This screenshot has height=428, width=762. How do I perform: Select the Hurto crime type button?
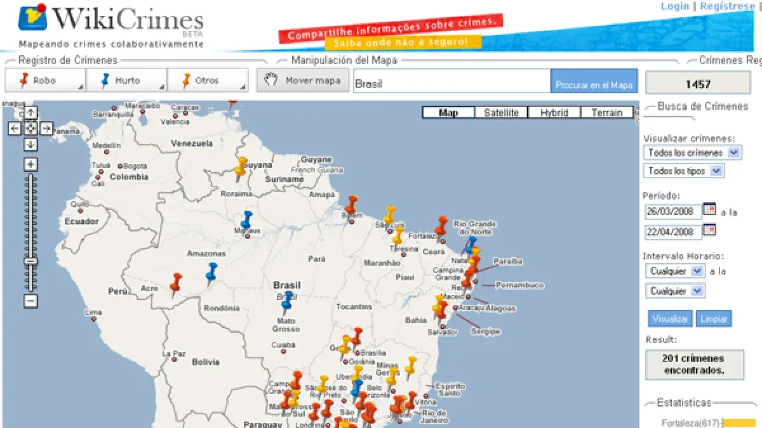[x=126, y=81]
